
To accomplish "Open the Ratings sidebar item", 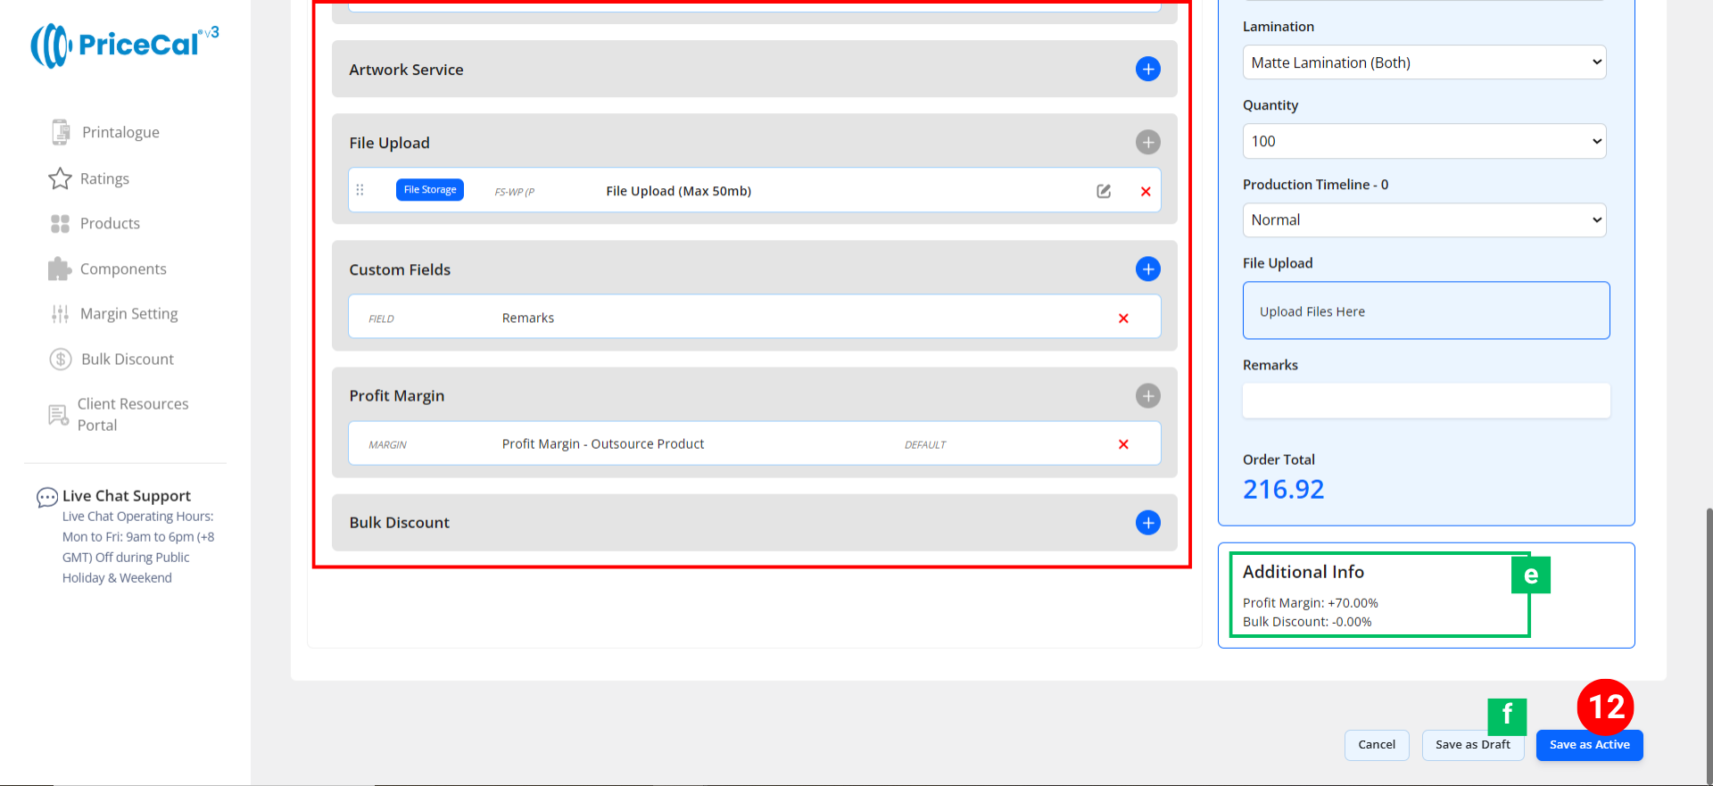I will click(104, 178).
